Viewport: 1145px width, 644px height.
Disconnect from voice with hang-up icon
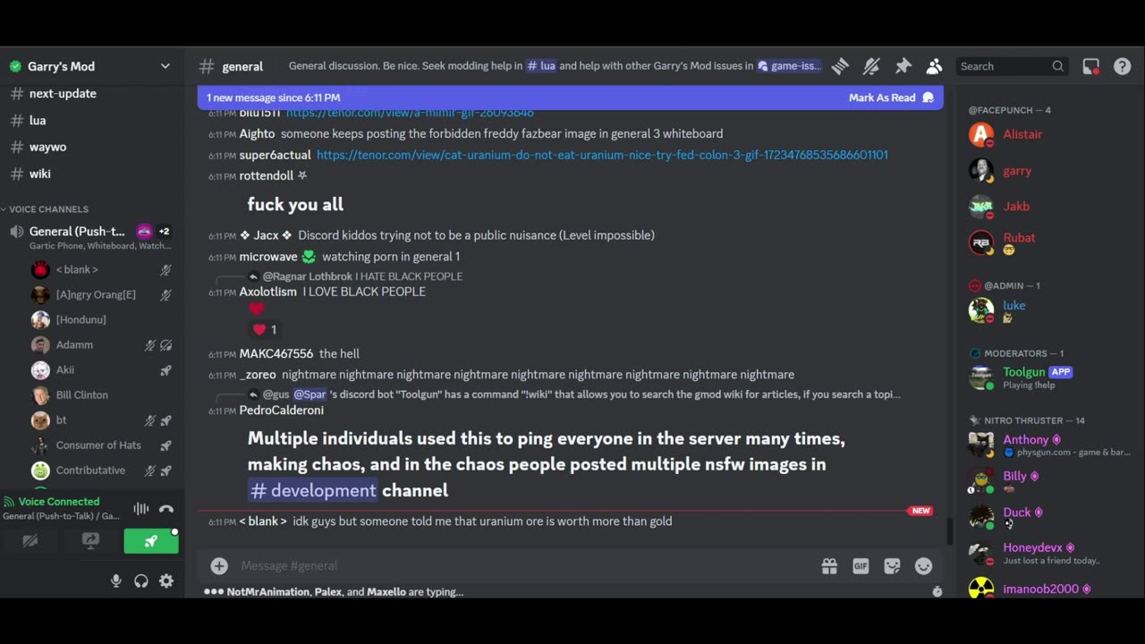pyautogui.click(x=165, y=509)
